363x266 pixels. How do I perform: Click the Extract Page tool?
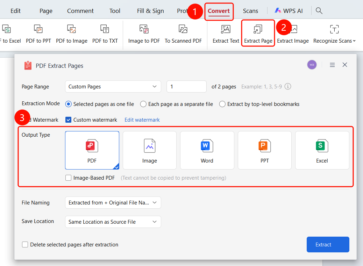click(258, 34)
